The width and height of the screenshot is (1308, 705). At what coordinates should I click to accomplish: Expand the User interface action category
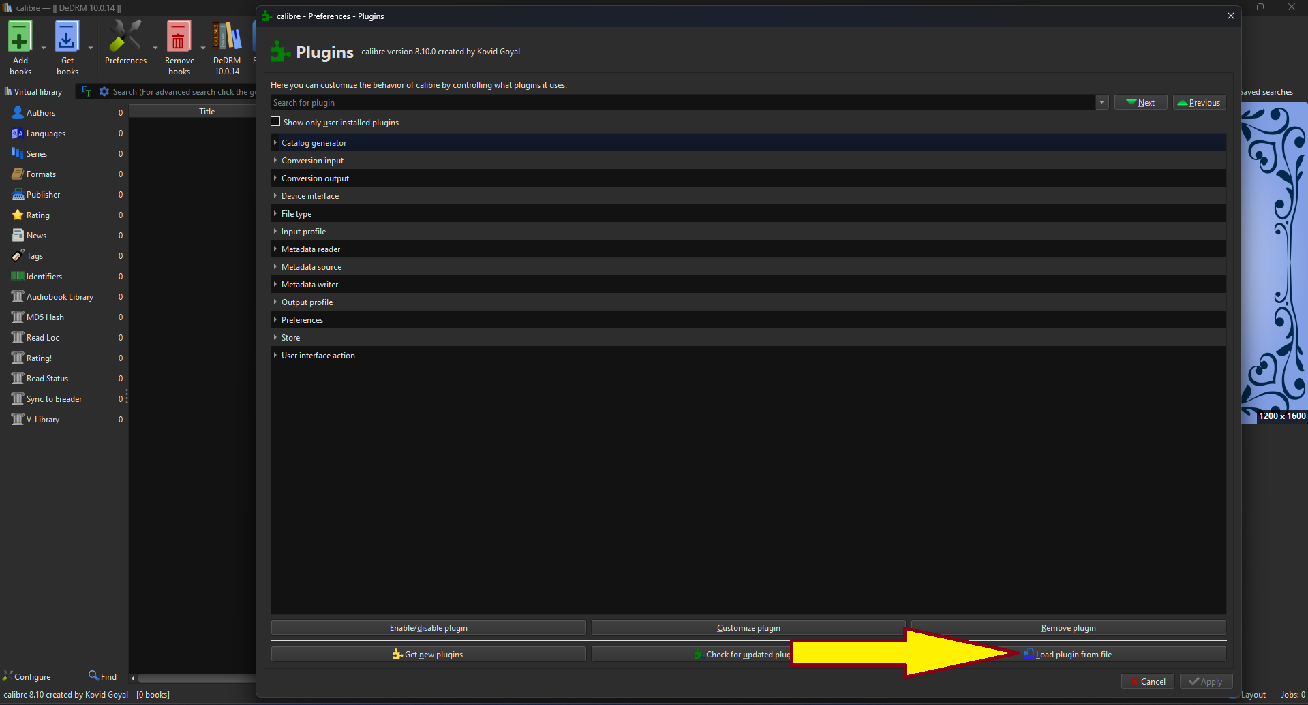[x=275, y=356]
